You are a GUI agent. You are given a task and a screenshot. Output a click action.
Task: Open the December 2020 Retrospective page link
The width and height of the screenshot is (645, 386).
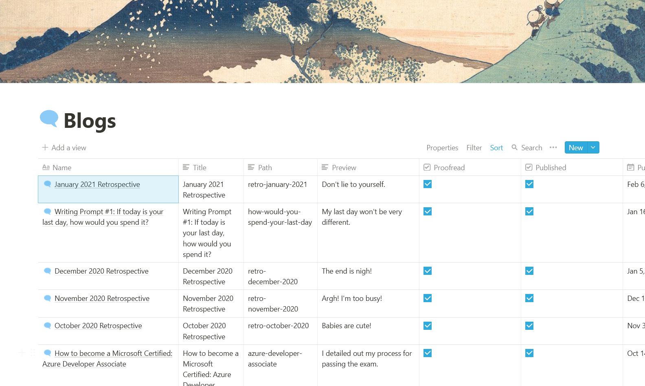[x=101, y=271]
